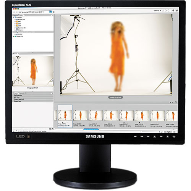Switch to Filmstrip view icon
Viewport: 191px width, 191px height.
[168, 132]
